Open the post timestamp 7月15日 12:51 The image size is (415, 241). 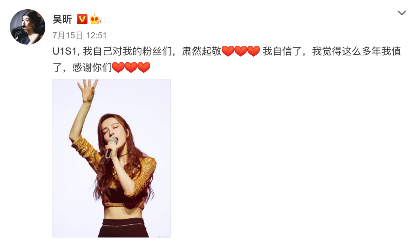click(x=80, y=35)
